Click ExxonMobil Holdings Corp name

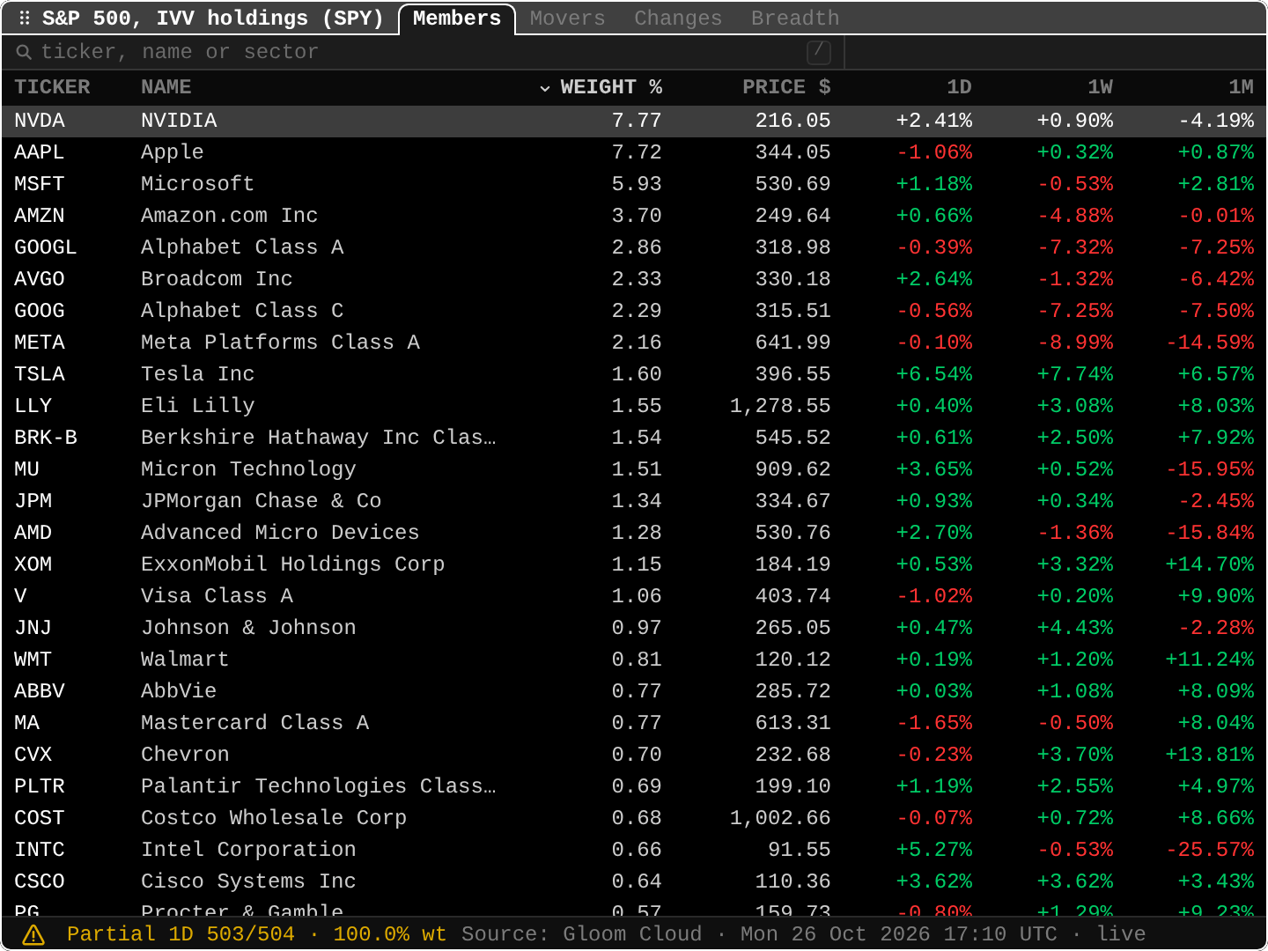292,564
